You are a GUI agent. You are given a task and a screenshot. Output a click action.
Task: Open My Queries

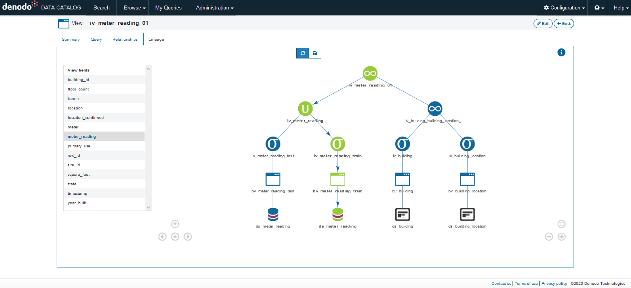click(168, 8)
